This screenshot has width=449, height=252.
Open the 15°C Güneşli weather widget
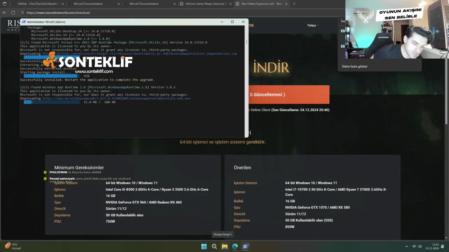[x=13, y=246]
